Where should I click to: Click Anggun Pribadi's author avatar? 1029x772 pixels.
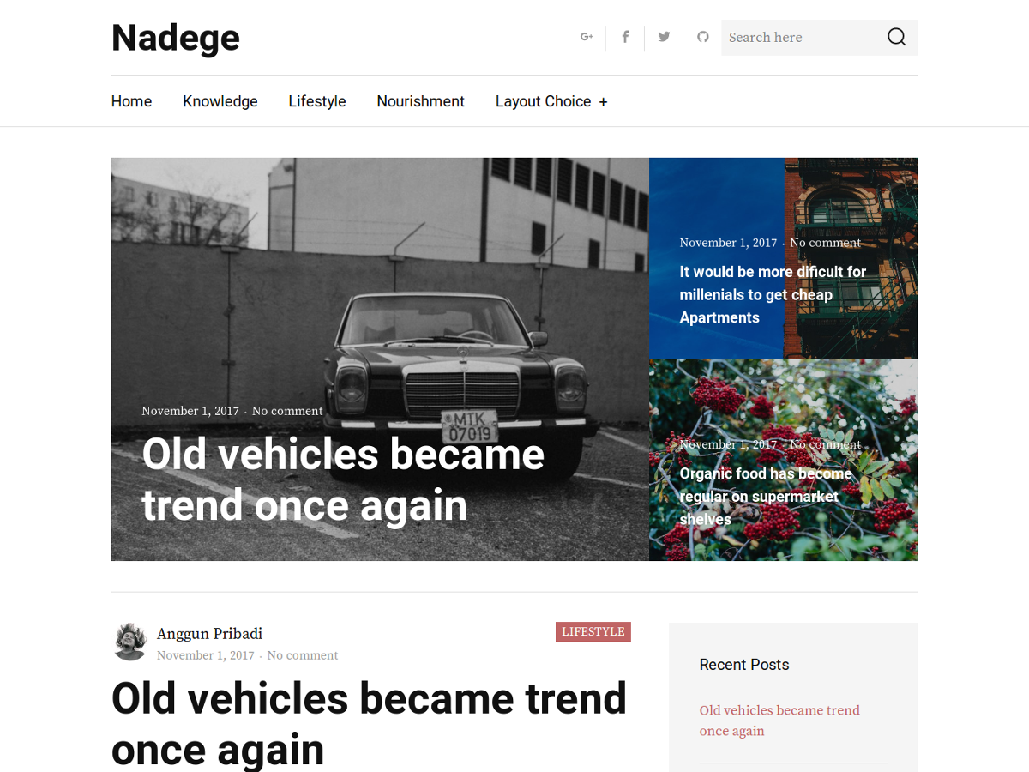[130, 642]
